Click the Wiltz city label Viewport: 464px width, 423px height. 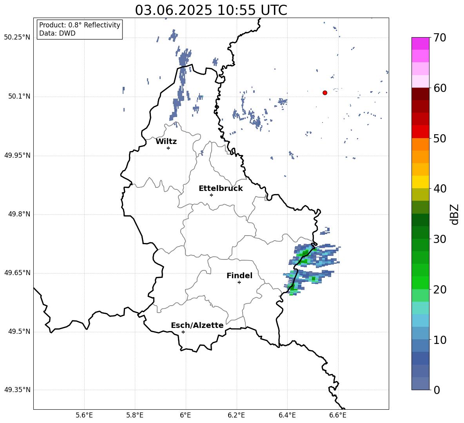tap(166, 142)
